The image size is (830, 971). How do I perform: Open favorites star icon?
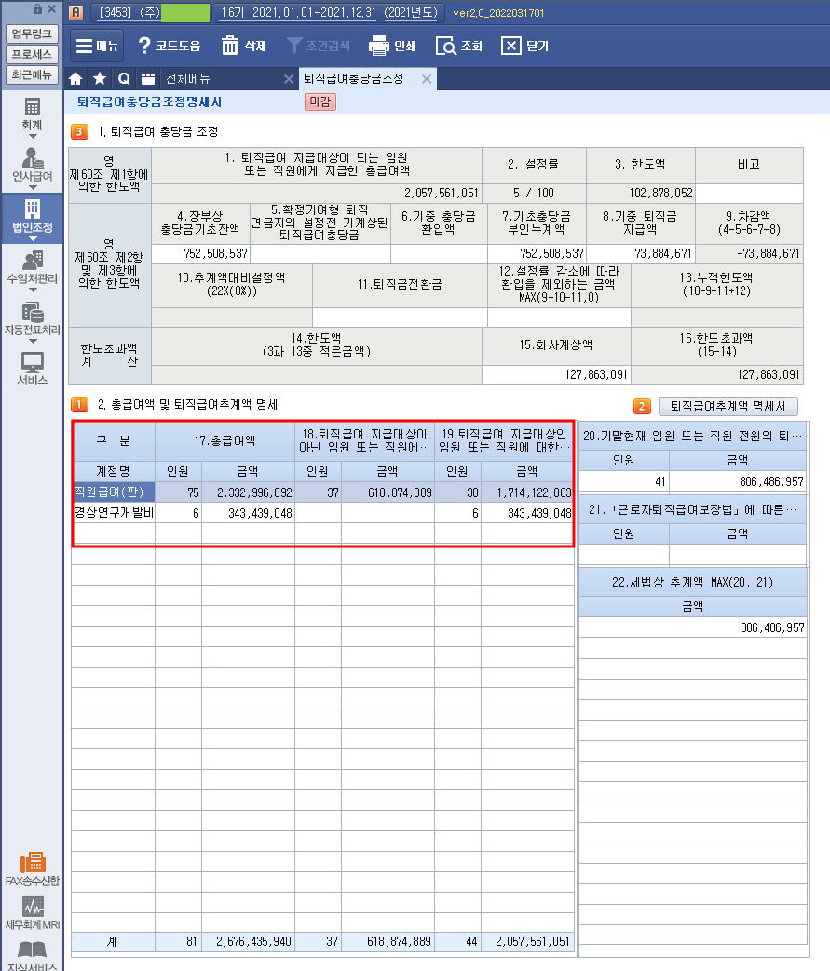point(99,78)
